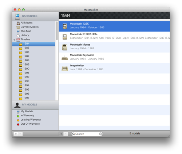The width and height of the screenshot is (182, 154).
Task: Click the Macintosh Mouse icon
Action: [65, 47]
